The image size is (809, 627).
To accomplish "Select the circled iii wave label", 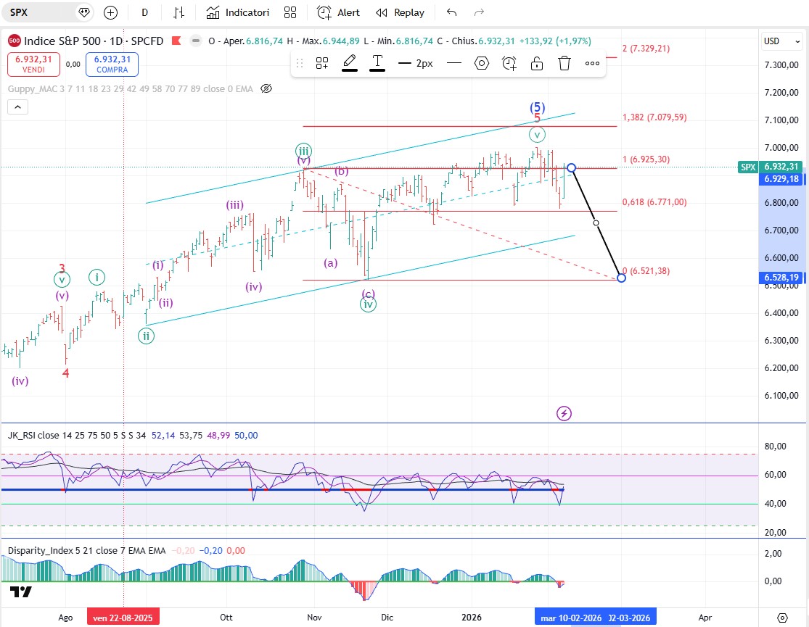I will [x=303, y=151].
